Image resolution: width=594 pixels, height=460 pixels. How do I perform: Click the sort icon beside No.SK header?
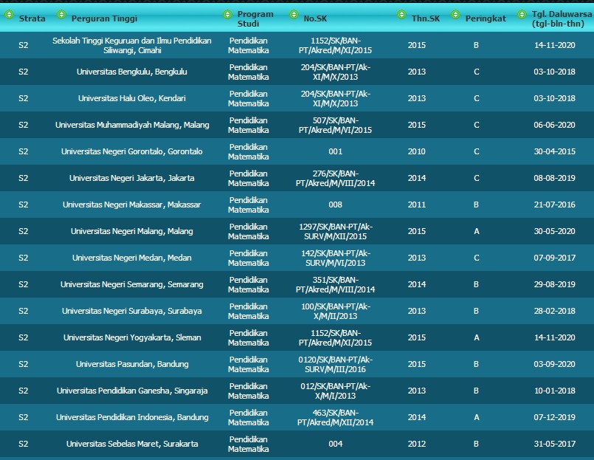click(x=294, y=15)
